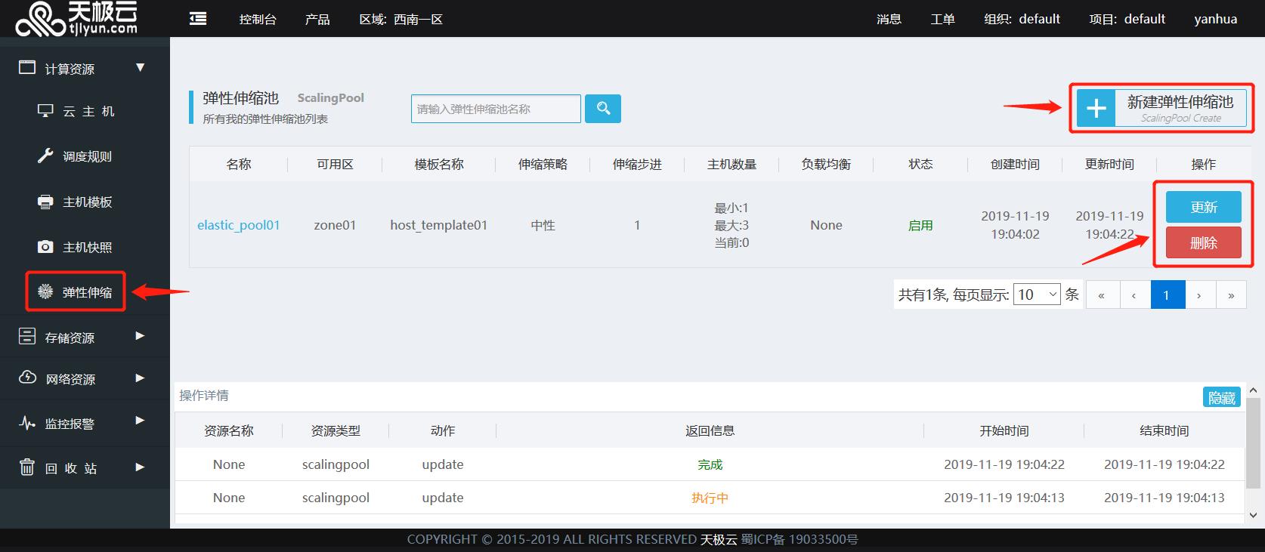This screenshot has height=552, width=1265.
Task: Expand the 存储资源 sidebar section arrow
Action: pyautogui.click(x=140, y=336)
